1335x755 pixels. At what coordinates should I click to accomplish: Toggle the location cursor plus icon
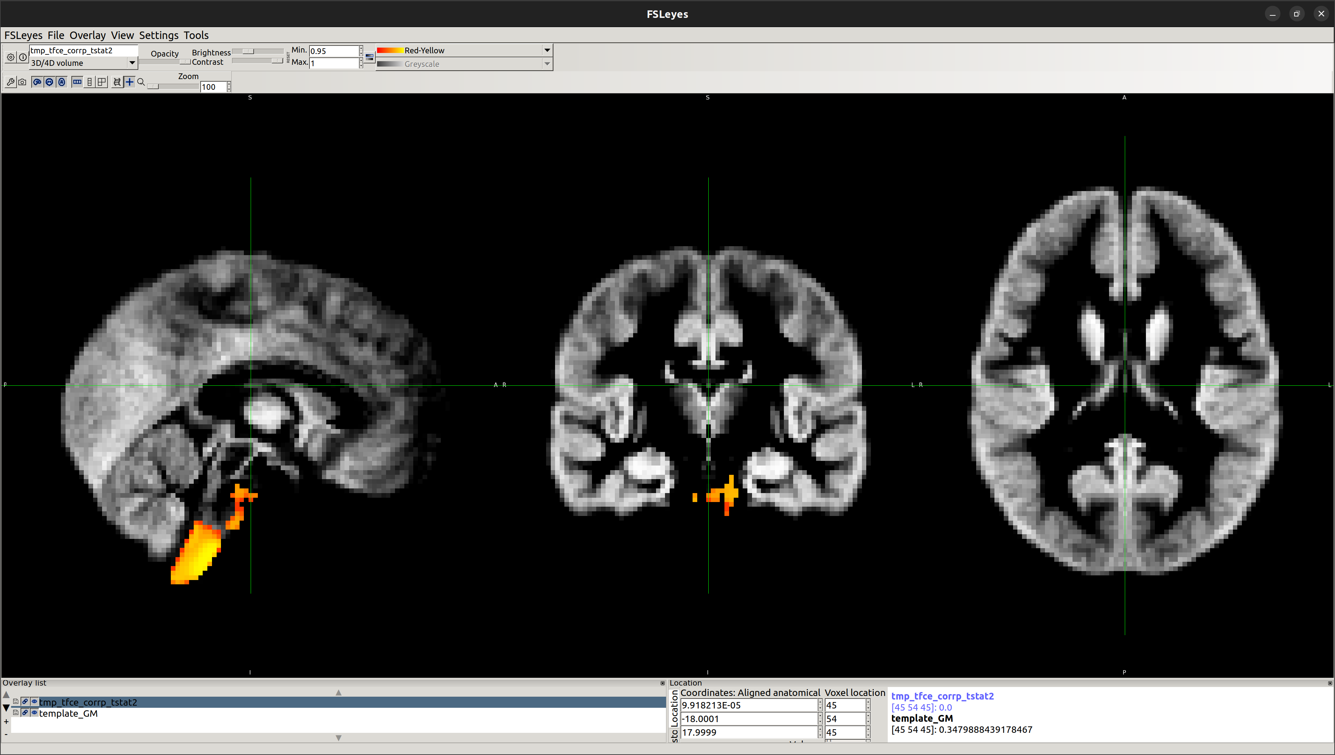129,82
